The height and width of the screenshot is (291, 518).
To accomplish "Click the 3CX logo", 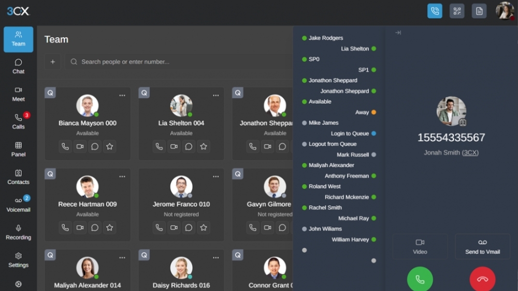I will point(18,11).
